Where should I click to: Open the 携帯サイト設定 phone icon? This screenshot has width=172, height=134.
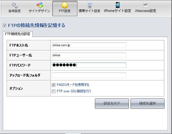click(x=90, y=5)
